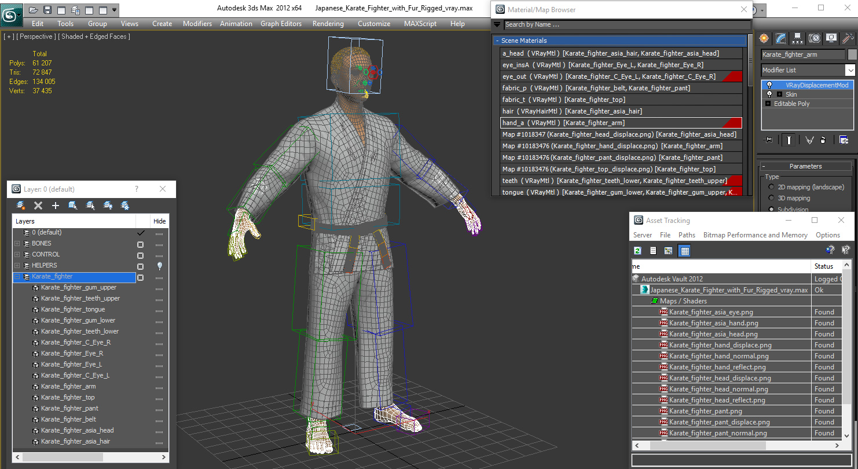Click Table View icon in Asset Tracking toolbar
This screenshot has height=469, width=858.
684,251
